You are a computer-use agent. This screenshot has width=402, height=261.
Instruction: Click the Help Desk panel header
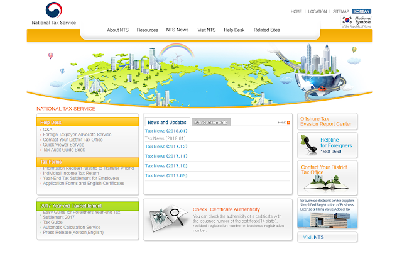click(x=88, y=122)
